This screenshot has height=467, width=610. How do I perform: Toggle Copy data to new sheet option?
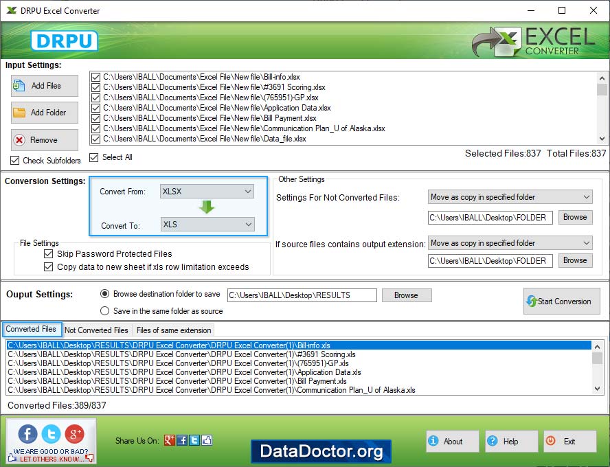pos(48,266)
